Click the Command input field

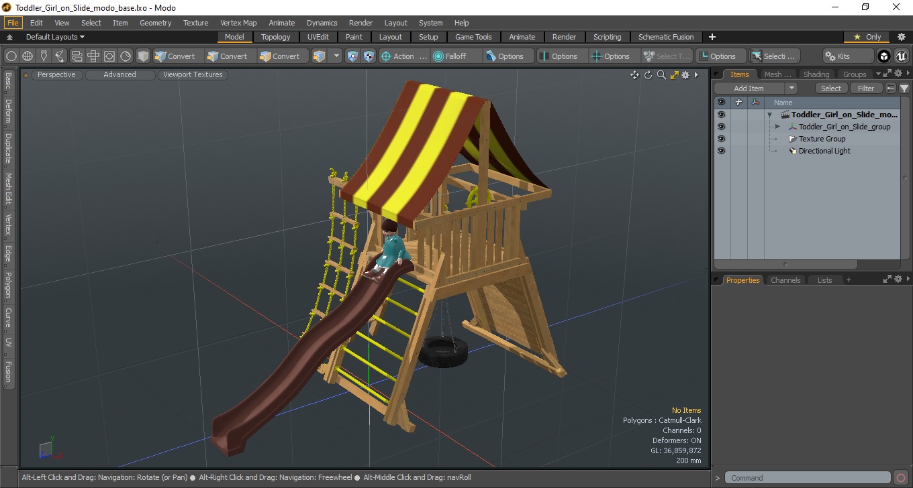click(x=808, y=478)
